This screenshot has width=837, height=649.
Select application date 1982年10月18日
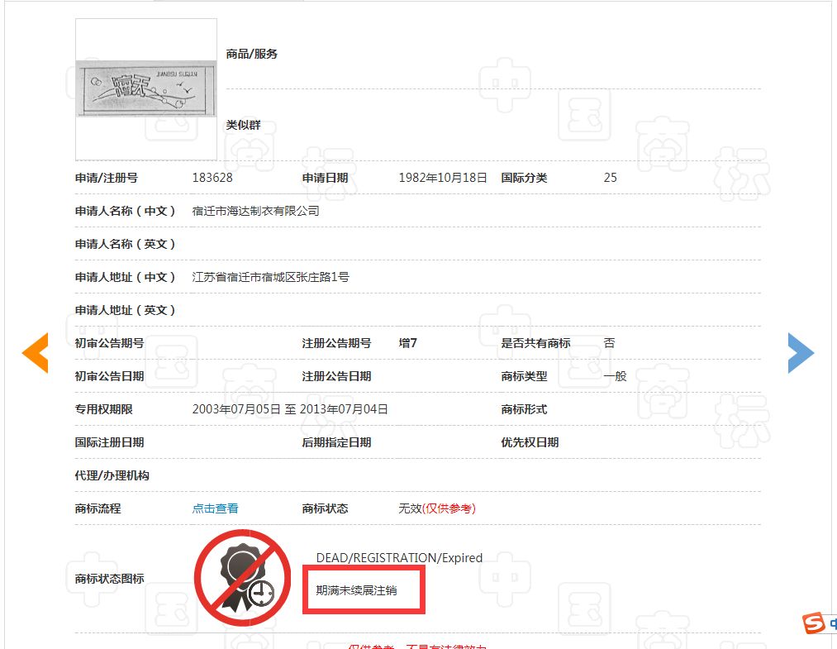click(443, 178)
